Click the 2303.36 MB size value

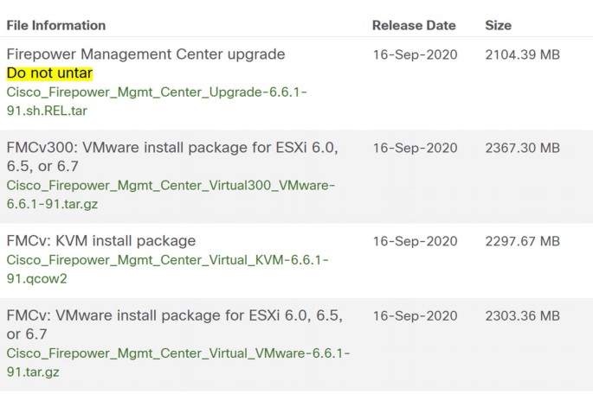click(522, 315)
